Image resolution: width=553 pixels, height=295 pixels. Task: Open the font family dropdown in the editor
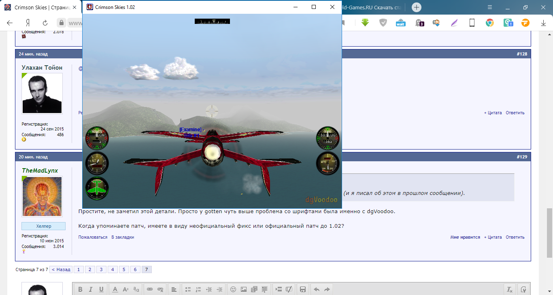click(x=136, y=289)
